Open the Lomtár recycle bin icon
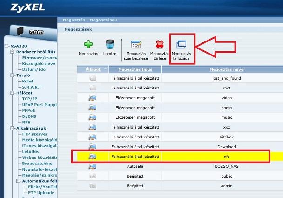The height and width of the screenshot is (198, 283). click(x=110, y=44)
